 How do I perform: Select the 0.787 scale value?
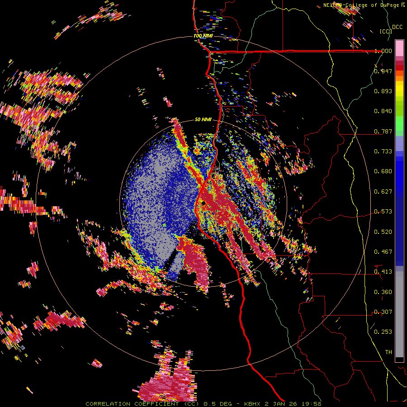click(x=383, y=131)
